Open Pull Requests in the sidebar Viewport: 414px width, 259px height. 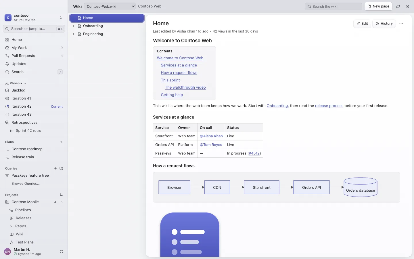click(34, 56)
